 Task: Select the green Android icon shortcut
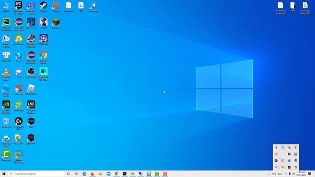tap(19, 39)
